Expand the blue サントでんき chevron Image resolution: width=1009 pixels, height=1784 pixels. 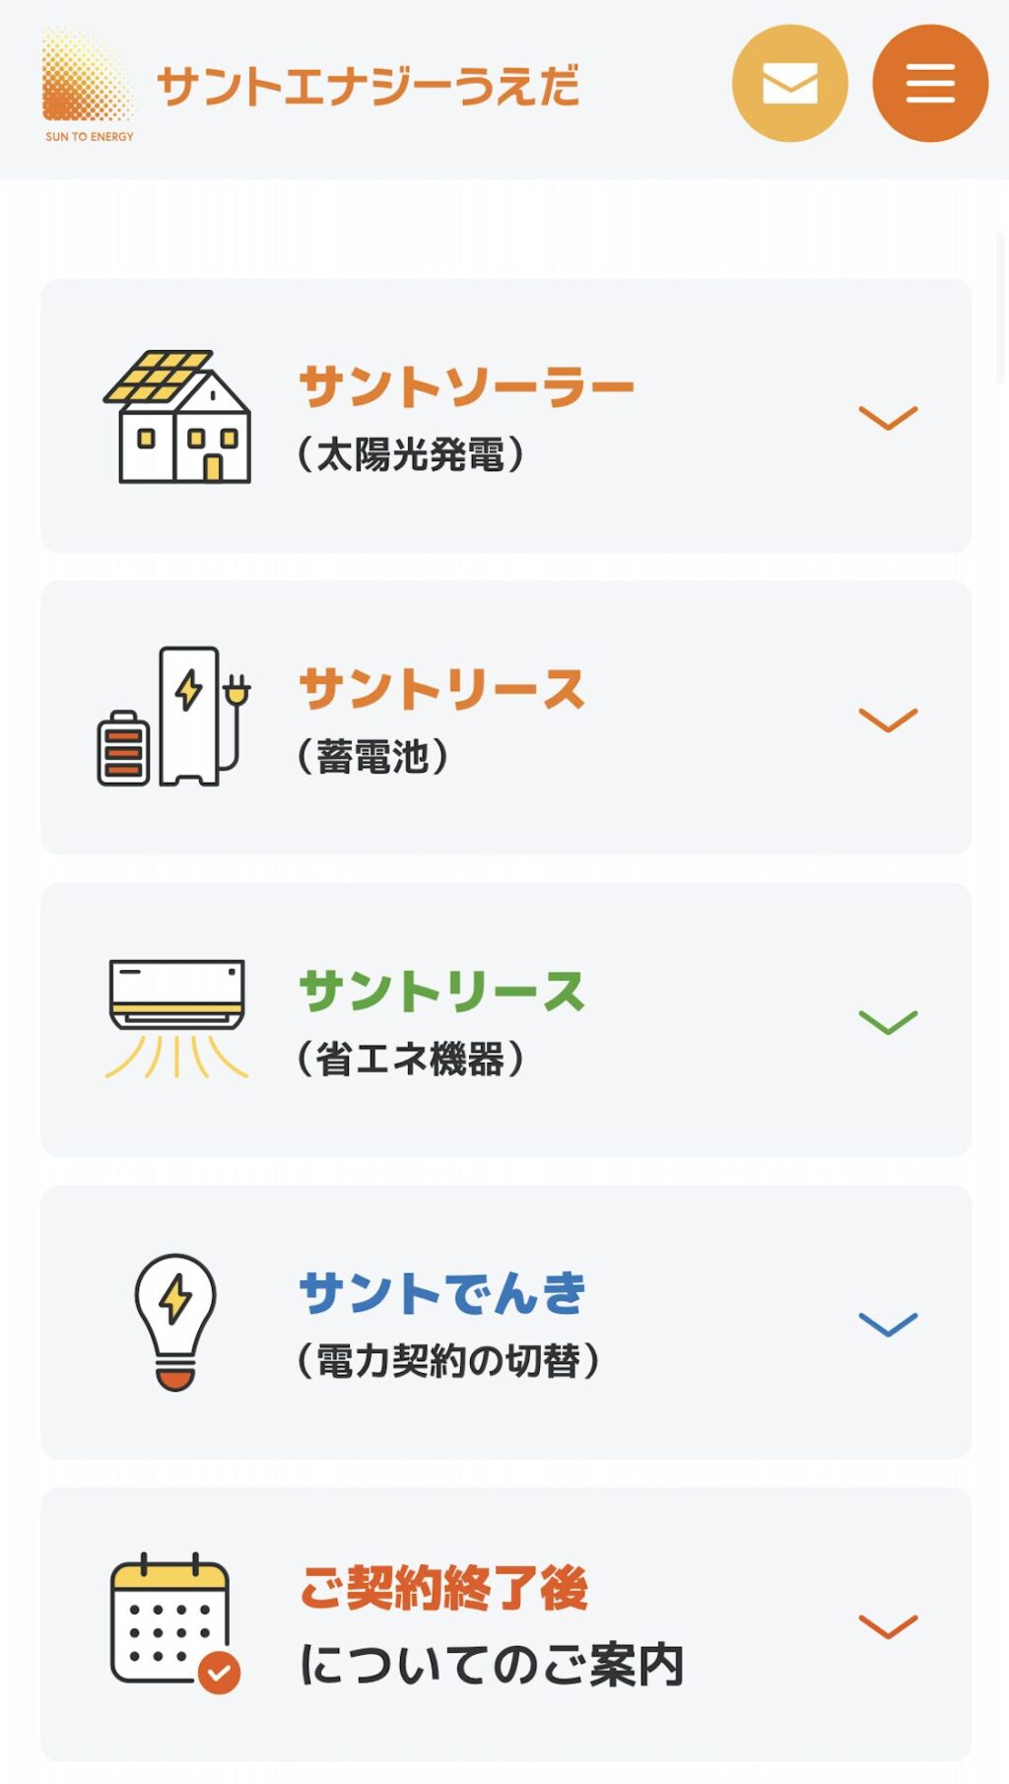(888, 1323)
